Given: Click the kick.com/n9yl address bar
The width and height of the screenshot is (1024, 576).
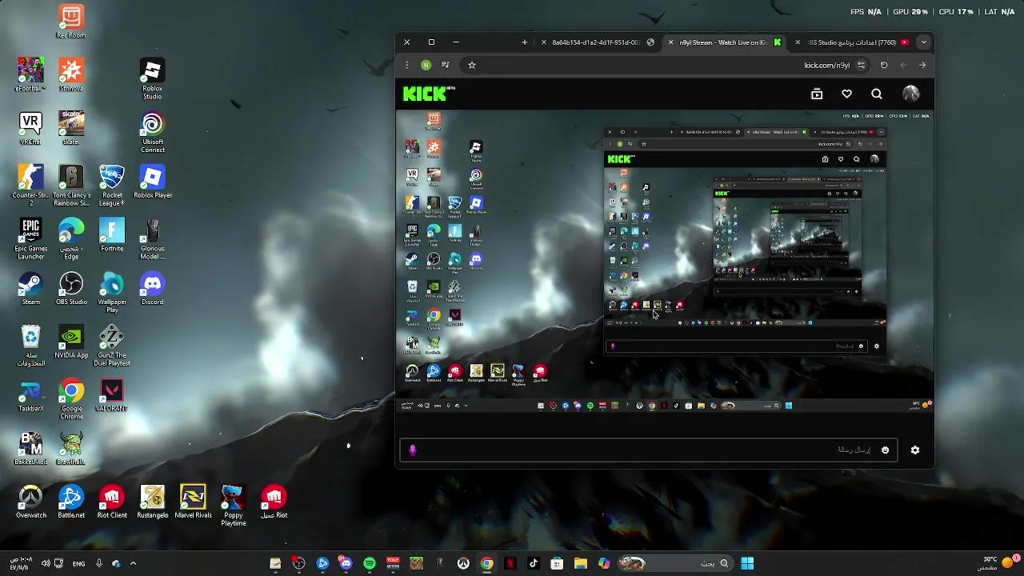Looking at the screenshot, I should (x=664, y=65).
